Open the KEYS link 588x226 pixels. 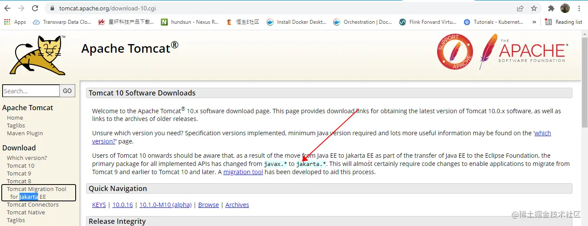point(99,205)
